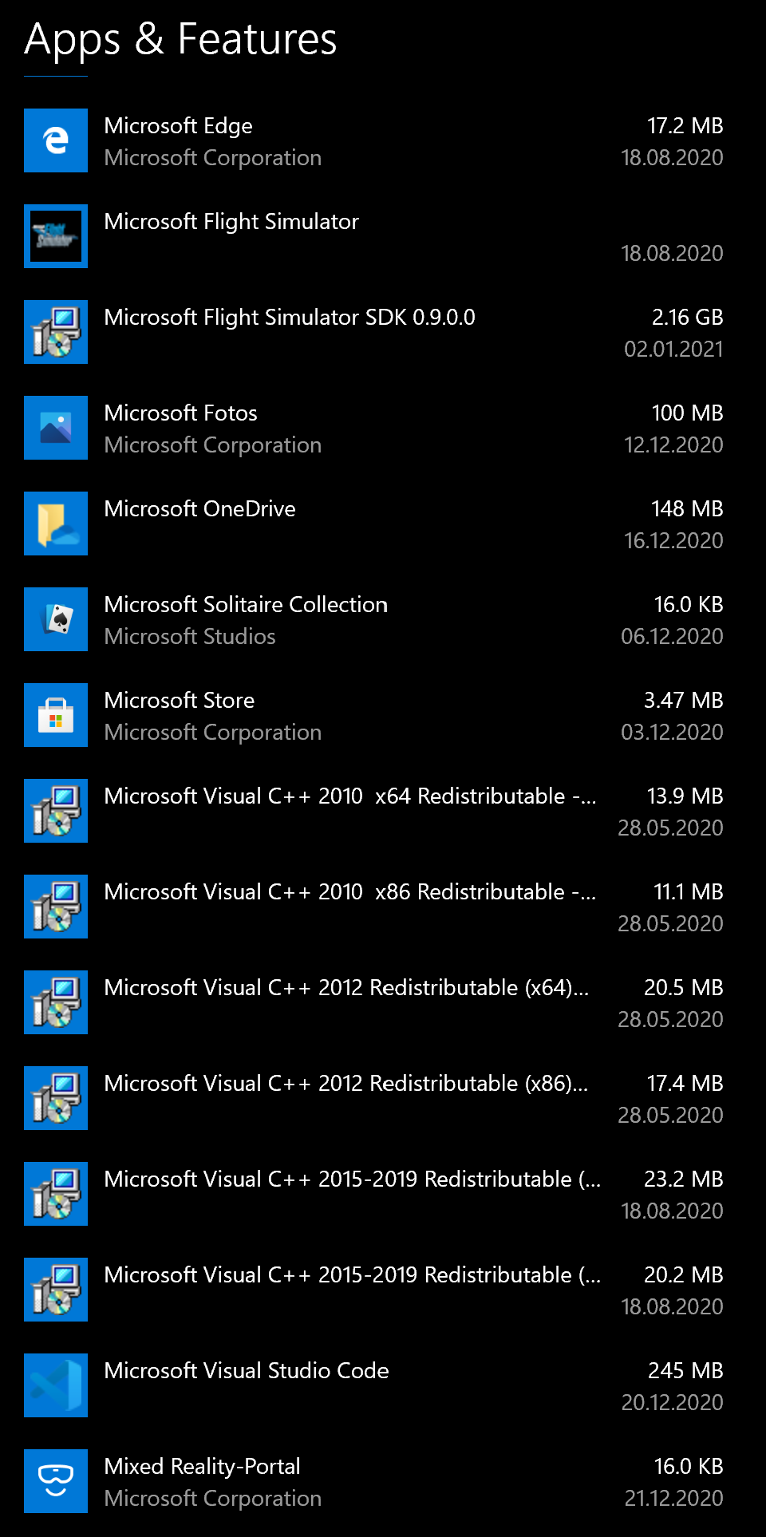Click the Microsoft Store bag icon

coord(56,715)
